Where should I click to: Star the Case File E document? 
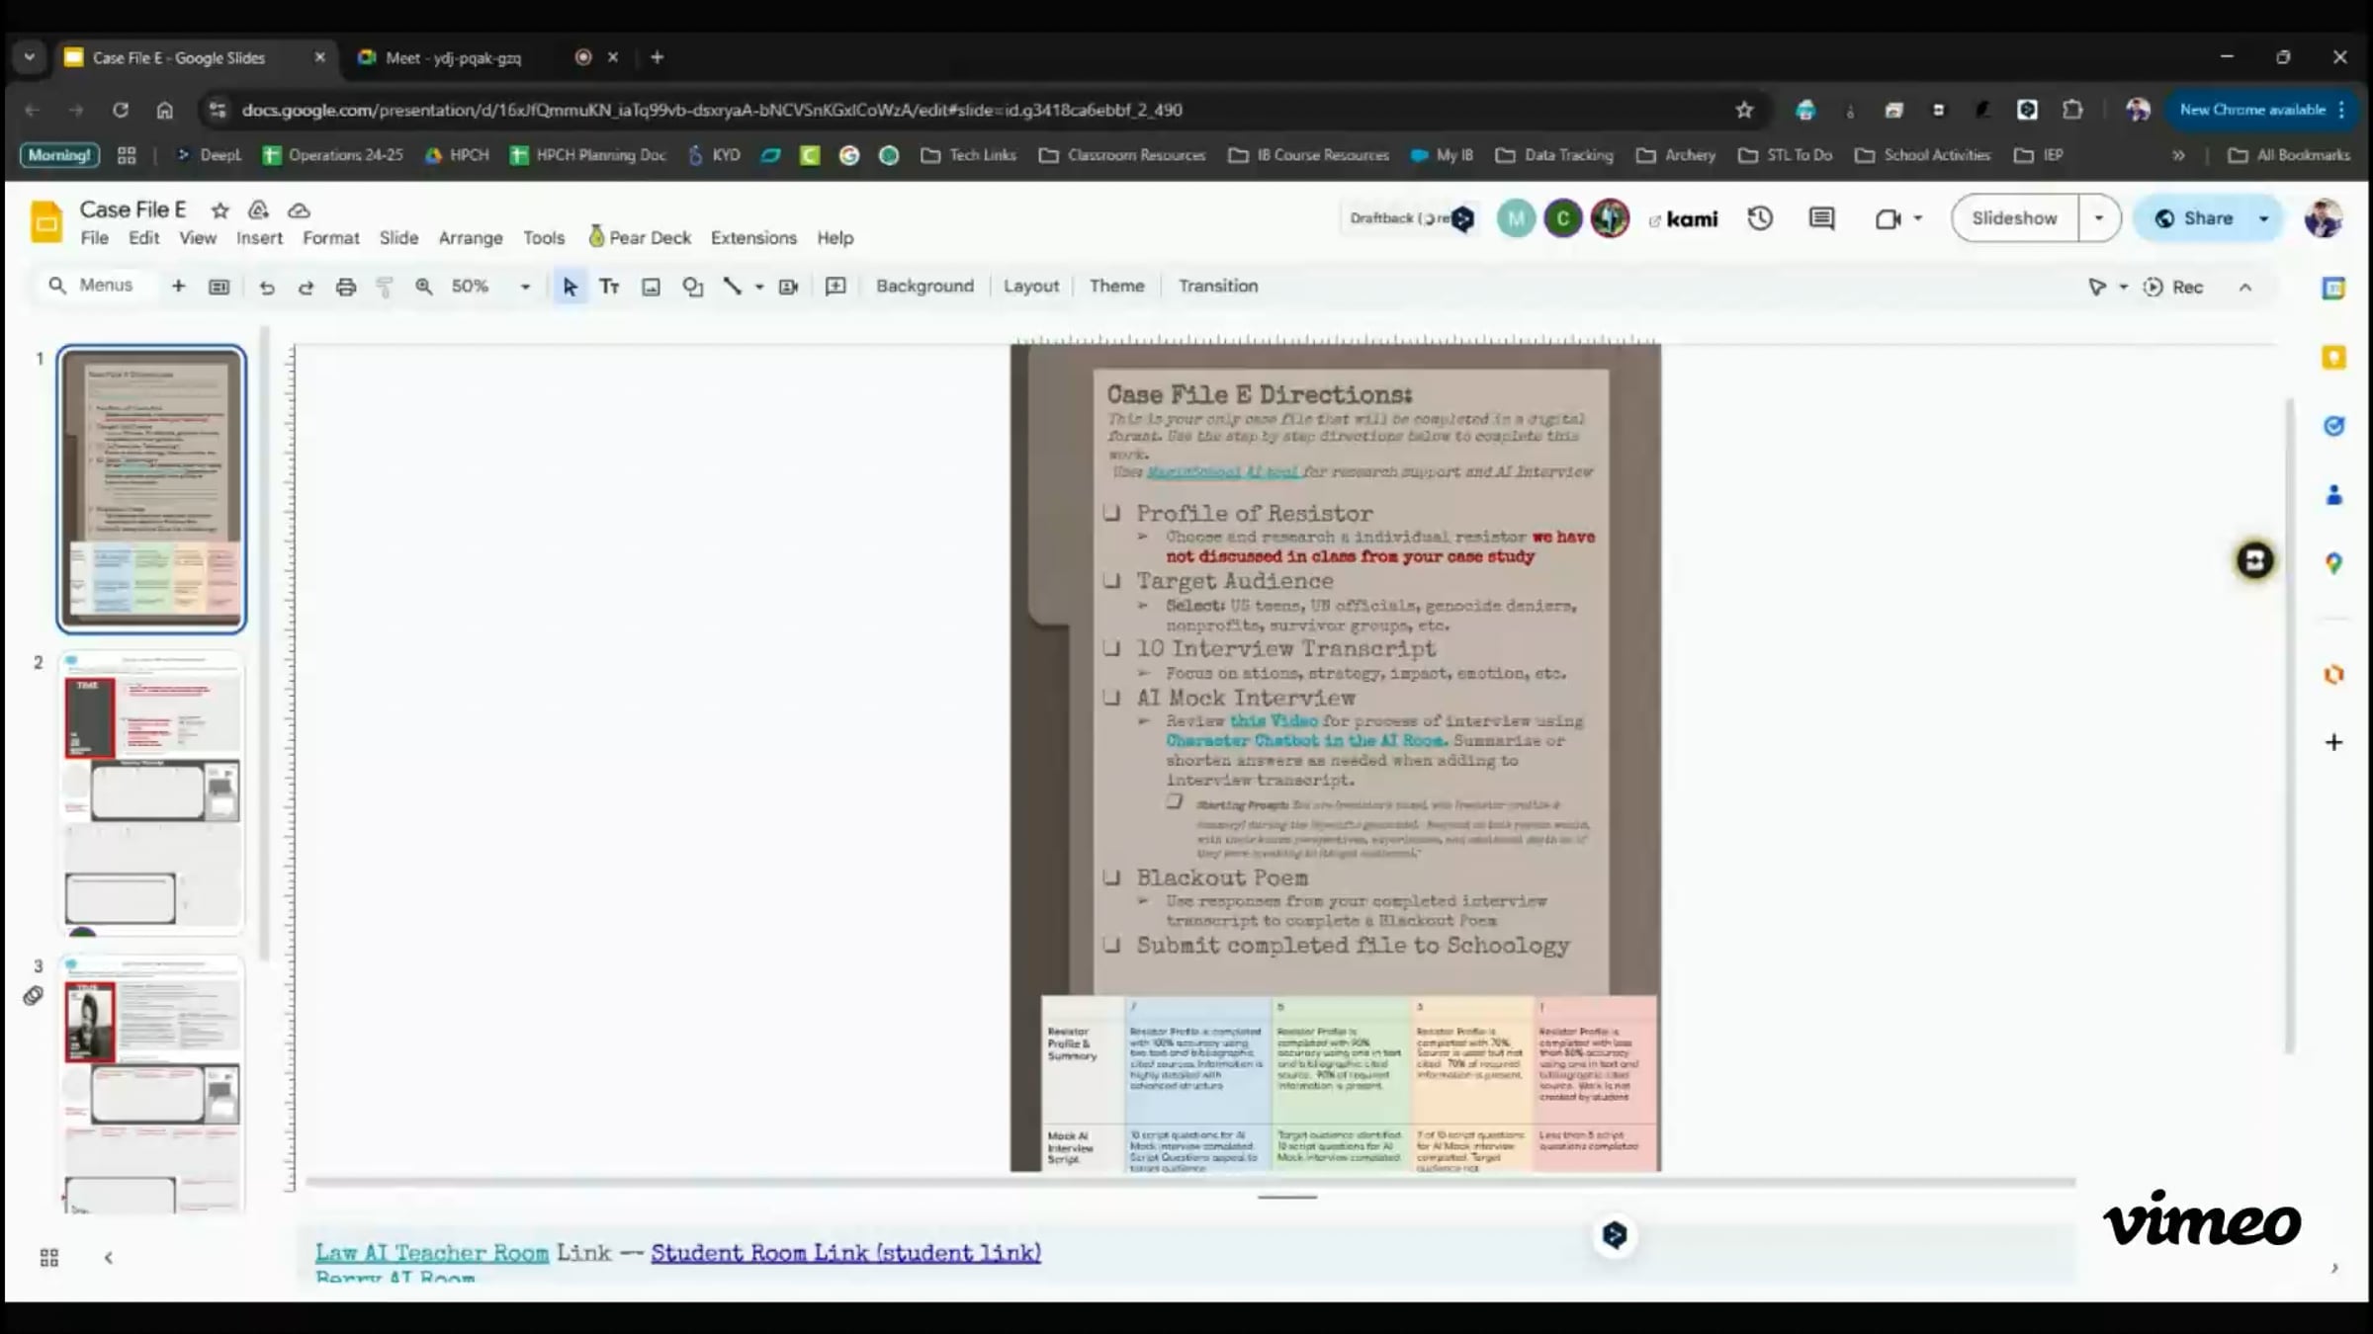(220, 210)
